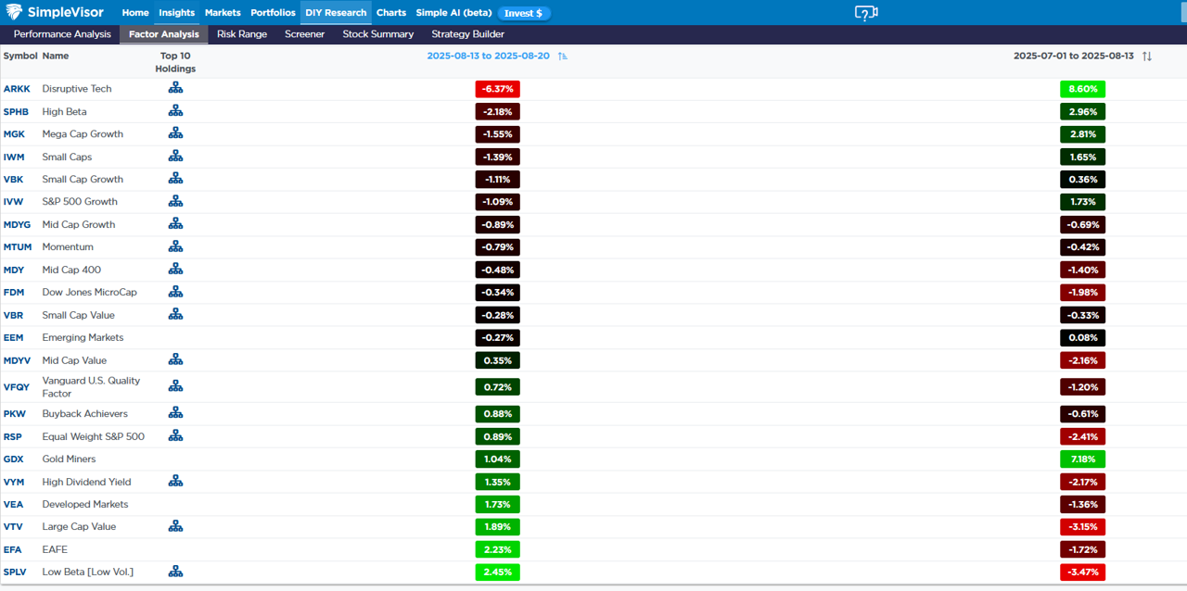Show MGK Mega Cap Growth holdings icon
1187x591 pixels.
[175, 133]
